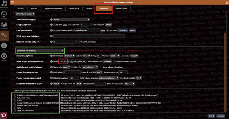Toggle the Use LMS interface checkbox
The image size is (229, 119).
click(x=78, y=41)
